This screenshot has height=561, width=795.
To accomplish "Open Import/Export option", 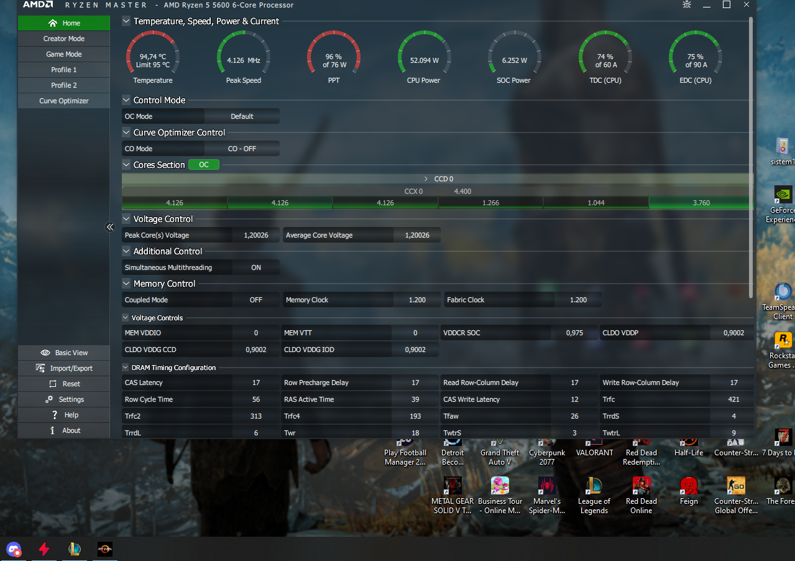I will (64, 368).
